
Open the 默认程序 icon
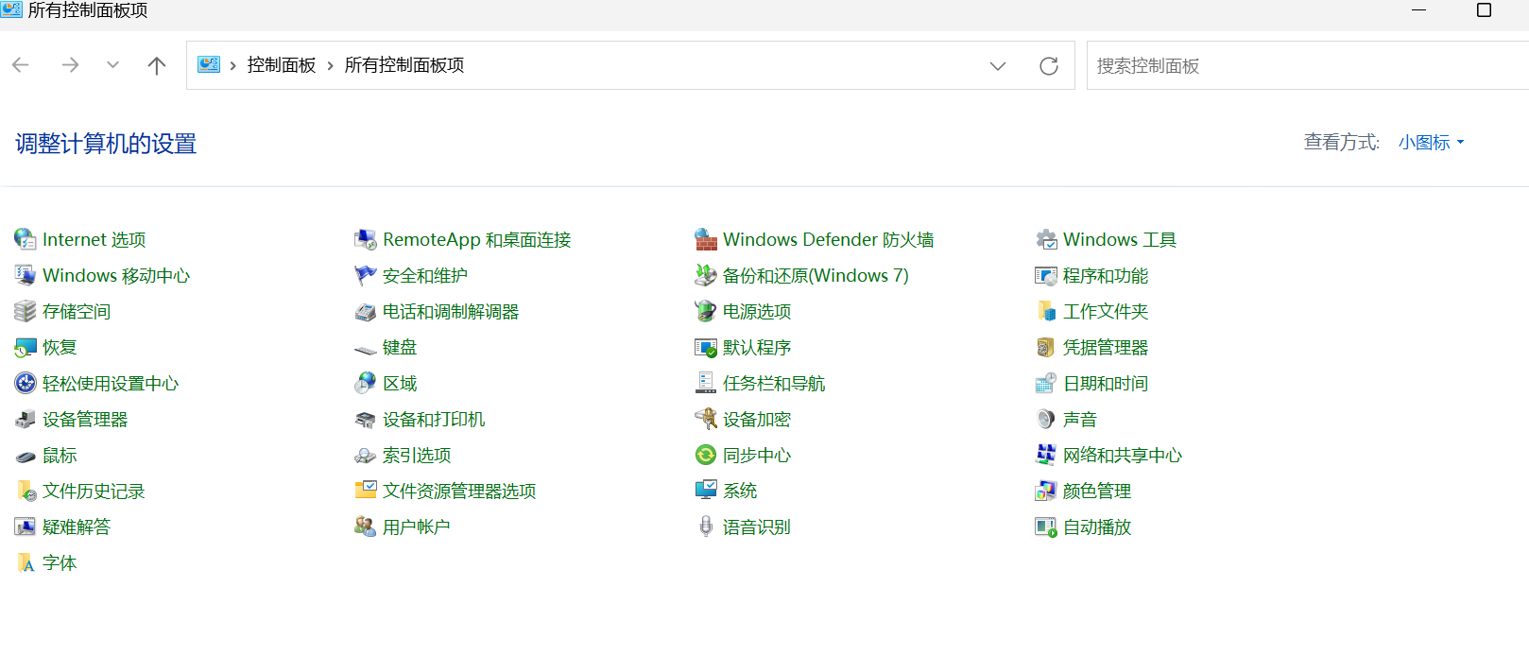(x=706, y=347)
